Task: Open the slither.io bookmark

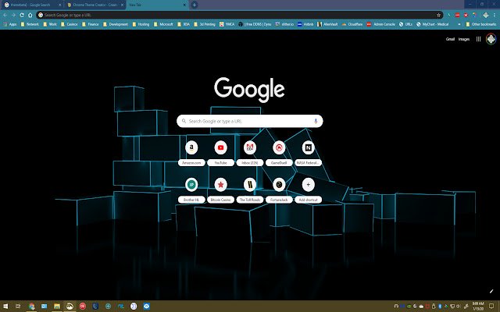Action: pos(284,24)
